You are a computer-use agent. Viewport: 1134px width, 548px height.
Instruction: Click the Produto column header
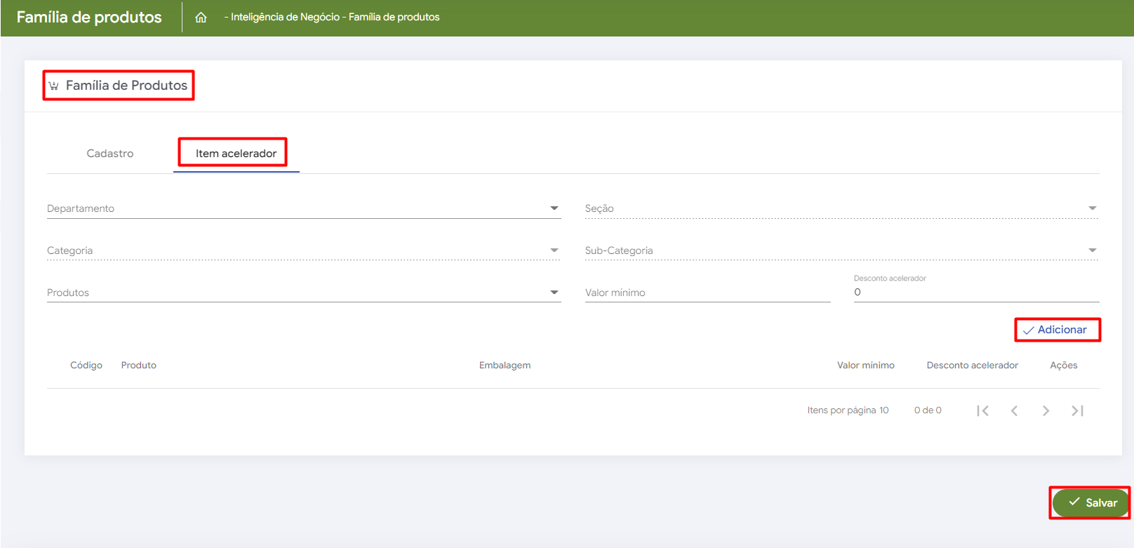click(139, 366)
